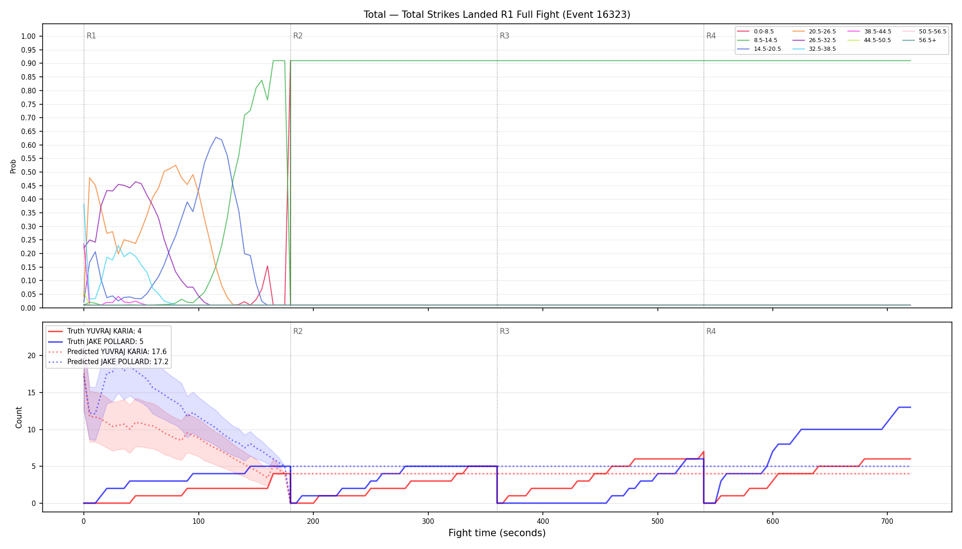
Task: Click the R3 round label in probability chart
Action: click(x=504, y=36)
